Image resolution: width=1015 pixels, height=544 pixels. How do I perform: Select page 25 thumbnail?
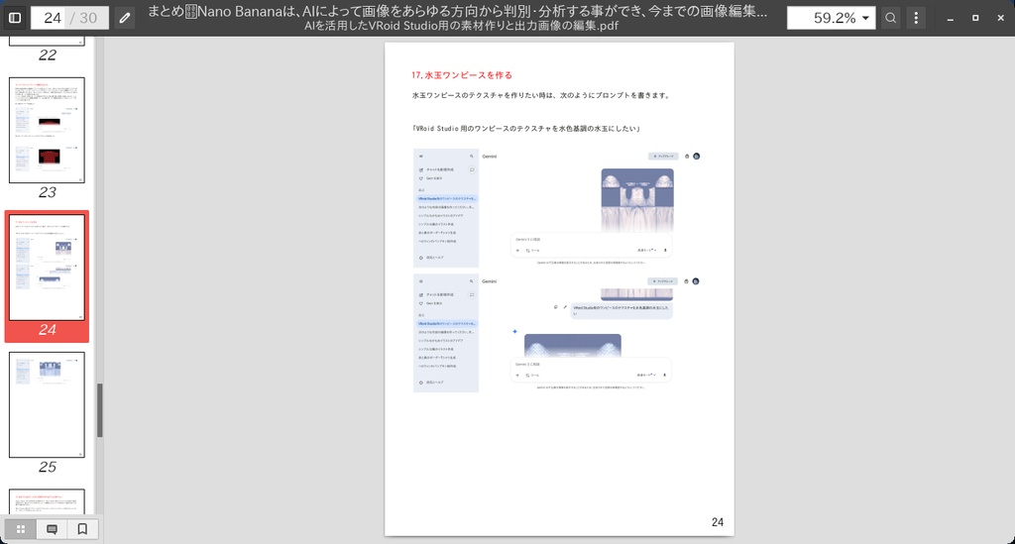47,404
